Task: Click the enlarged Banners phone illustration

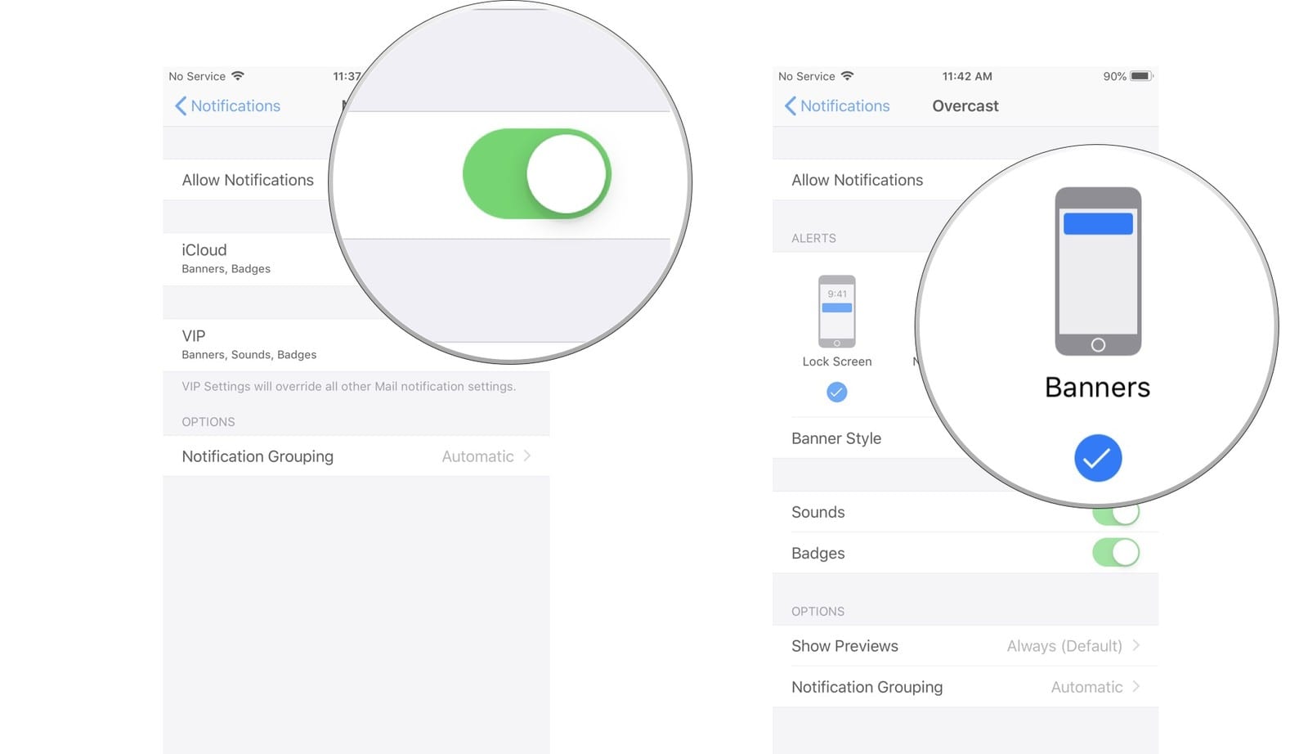Action: click(x=1097, y=272)
